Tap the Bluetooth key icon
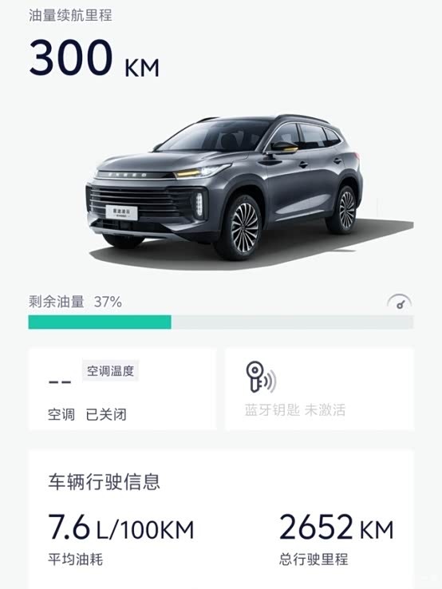 261,377
